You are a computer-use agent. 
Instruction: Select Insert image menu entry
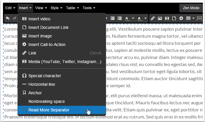[x=62, y=36]
